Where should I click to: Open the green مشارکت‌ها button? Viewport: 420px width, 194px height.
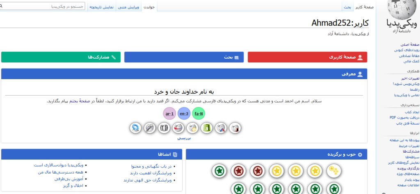(61, 57)
